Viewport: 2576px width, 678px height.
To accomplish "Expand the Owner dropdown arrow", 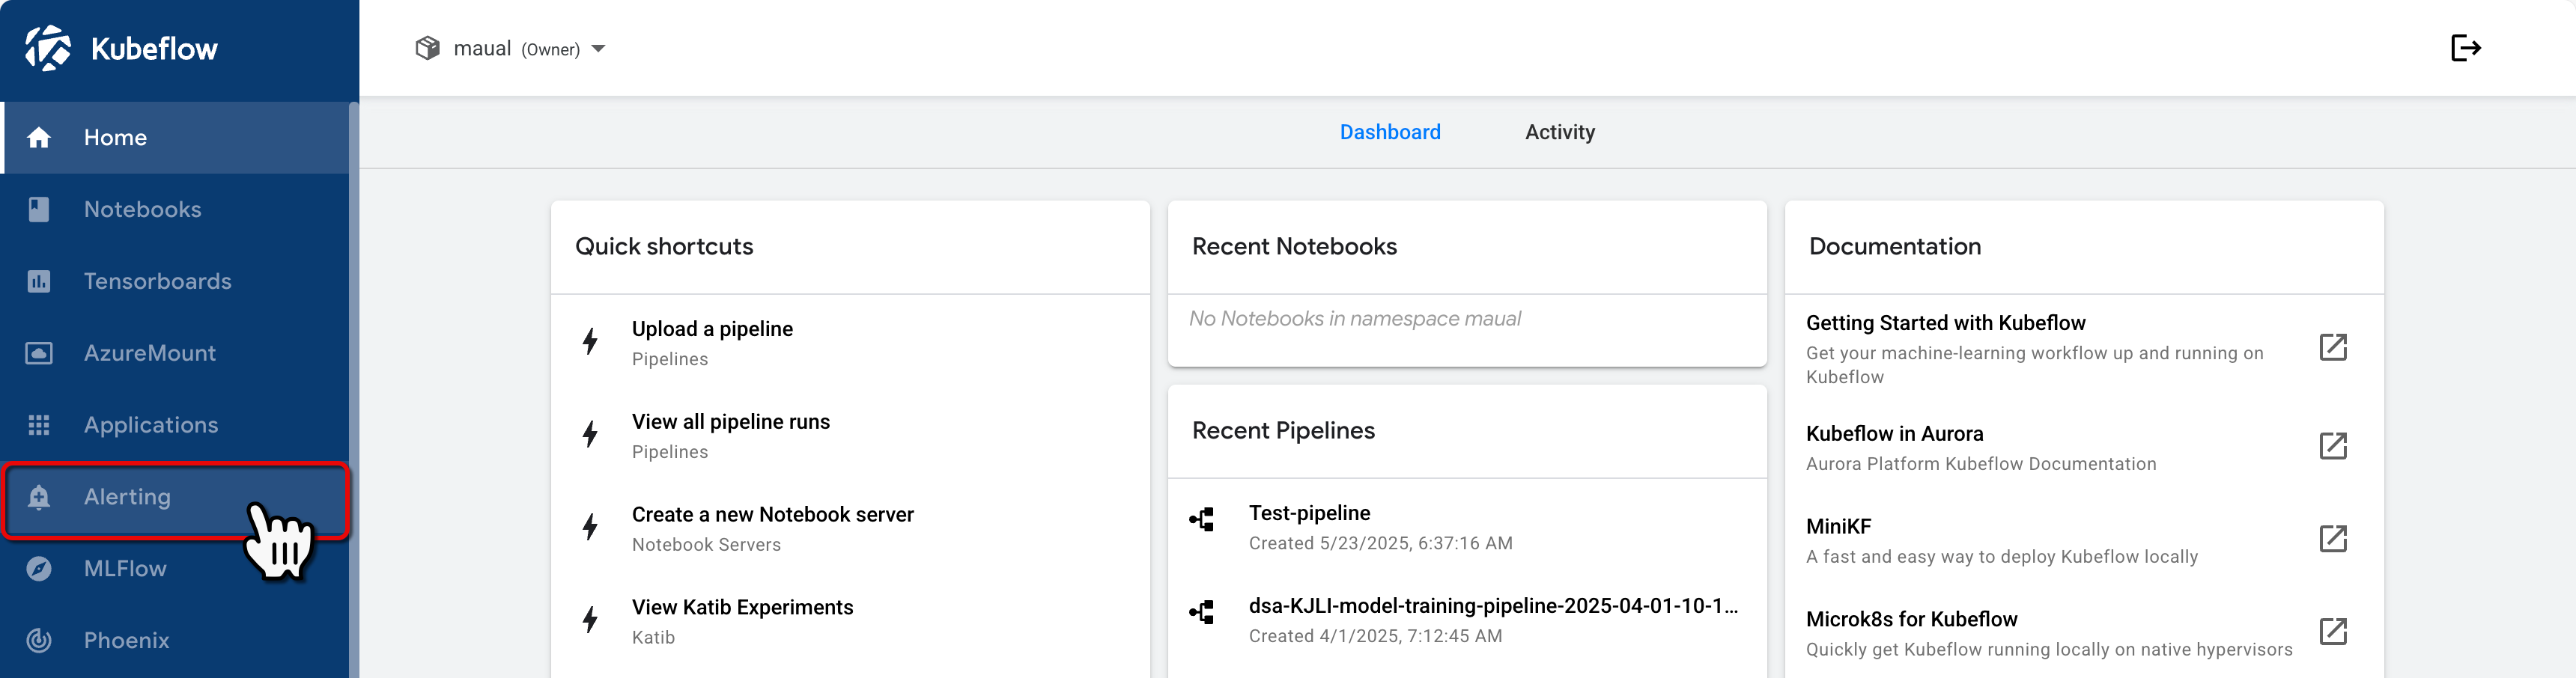I will 598,47.
